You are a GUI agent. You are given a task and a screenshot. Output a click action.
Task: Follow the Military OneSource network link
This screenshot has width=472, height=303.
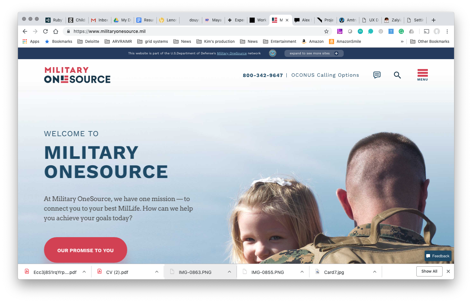coord(232,53)
